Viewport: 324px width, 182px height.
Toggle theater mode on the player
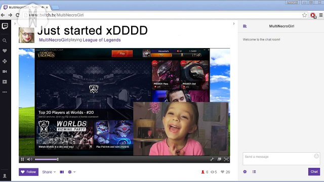point(219,159)
